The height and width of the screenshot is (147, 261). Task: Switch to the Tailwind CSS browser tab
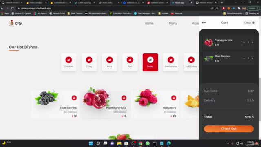tap(133, 3)
